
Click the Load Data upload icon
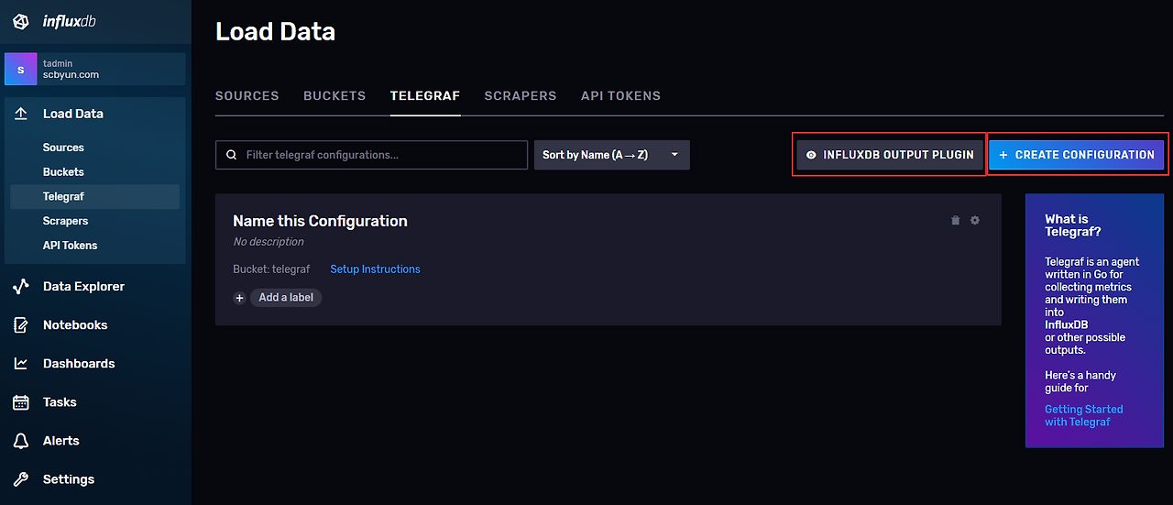pos(21,114)
